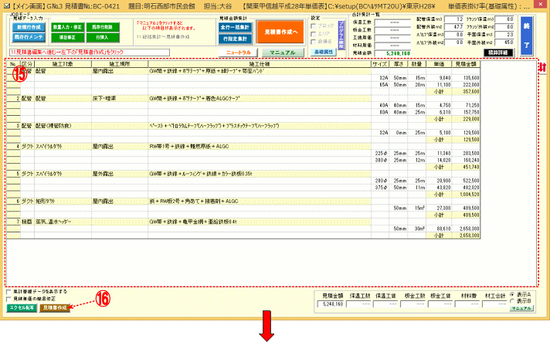Click the エクセル転写 button

point(21,307)
